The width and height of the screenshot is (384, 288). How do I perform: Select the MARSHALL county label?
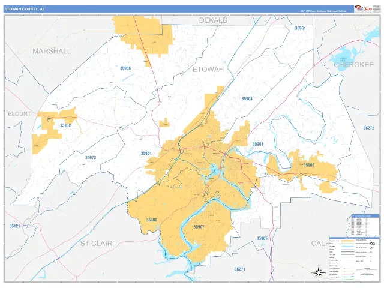pyautogui.click(x=52, y=51)
